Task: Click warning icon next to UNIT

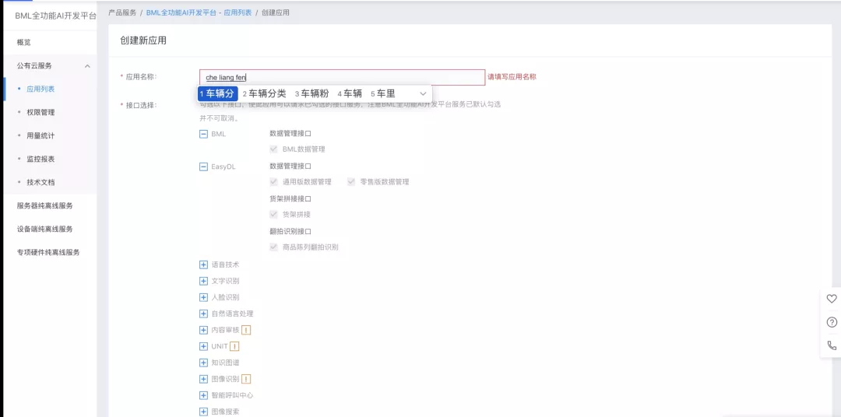Action: [234, 346]
